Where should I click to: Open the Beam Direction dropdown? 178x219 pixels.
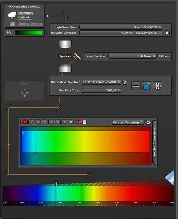point(132,56)
